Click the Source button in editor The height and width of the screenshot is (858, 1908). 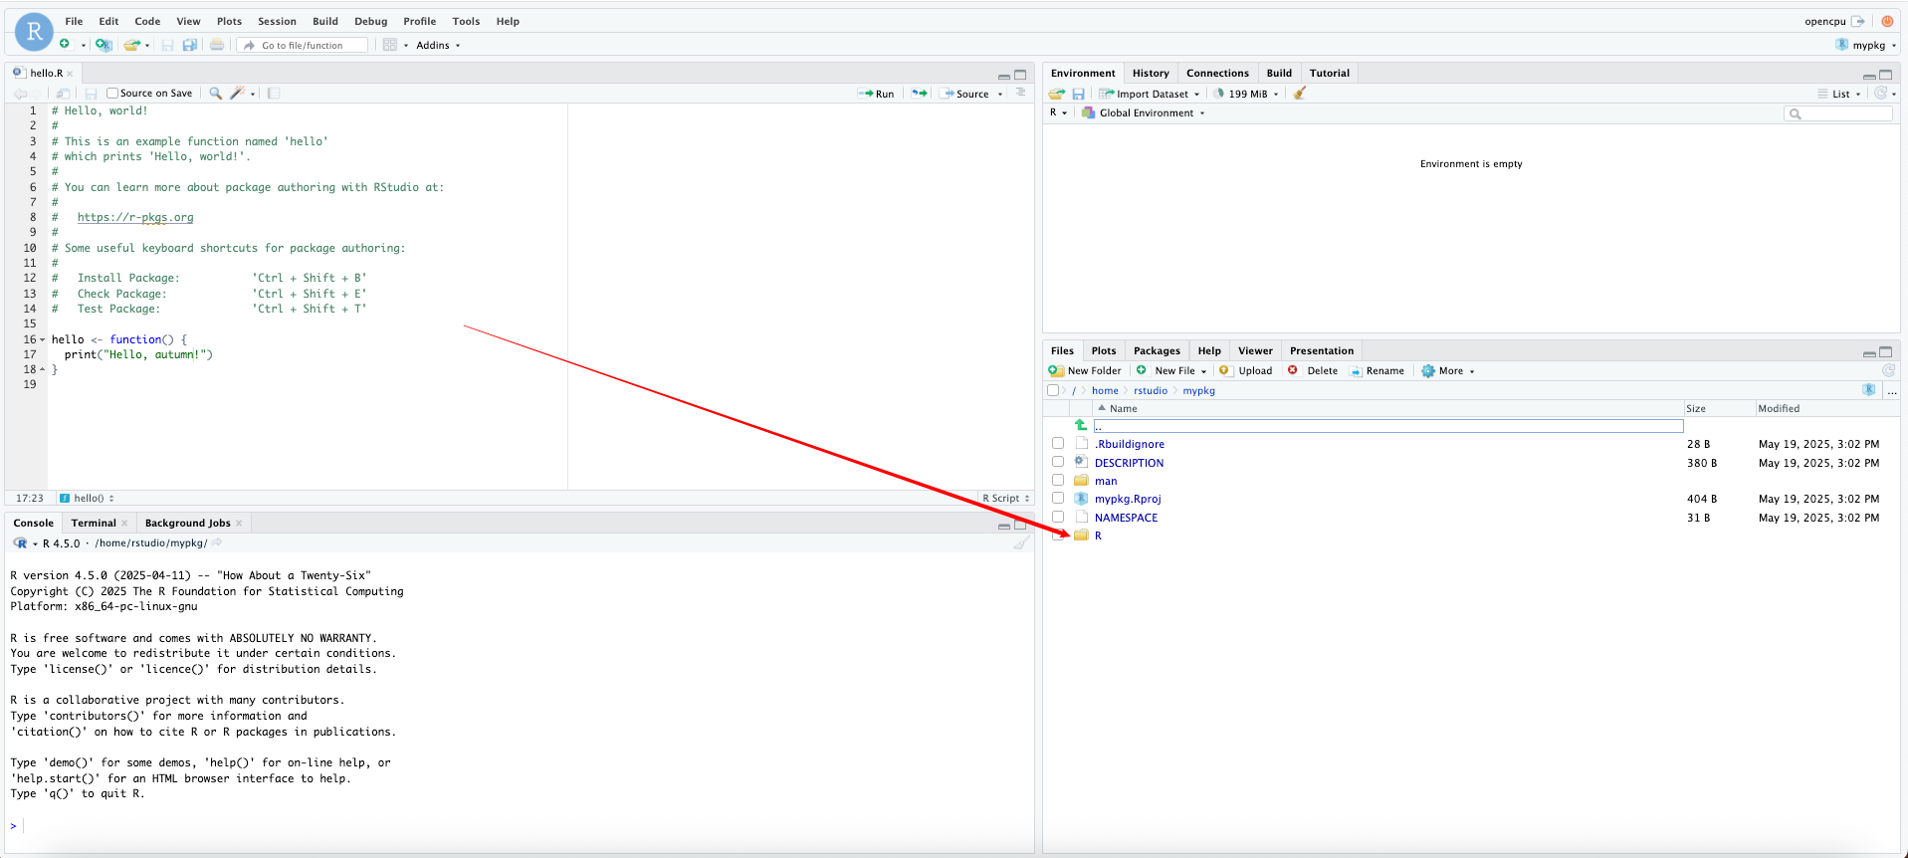pyautogui.click(x=964, y=94)
